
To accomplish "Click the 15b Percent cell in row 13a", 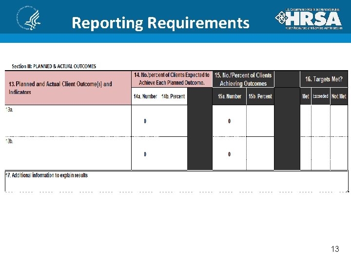I will (260, 121).
